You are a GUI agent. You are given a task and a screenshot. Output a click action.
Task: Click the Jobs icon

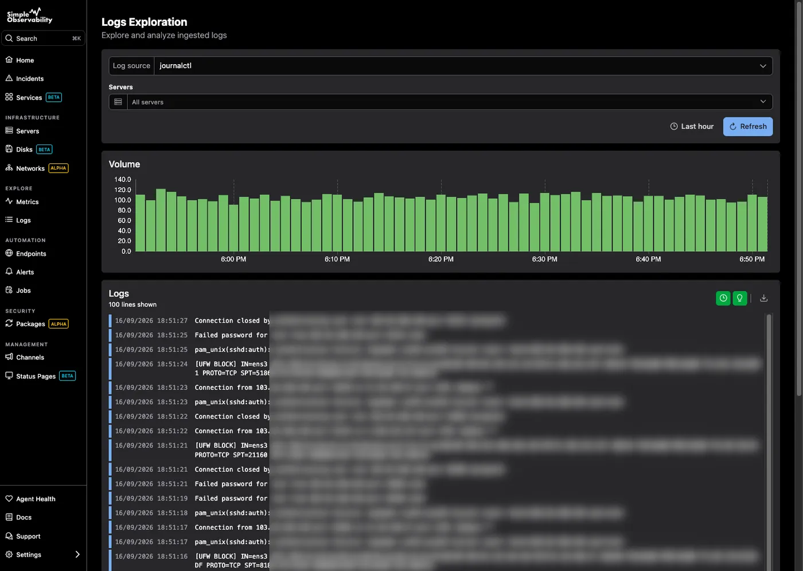point(9,290)
